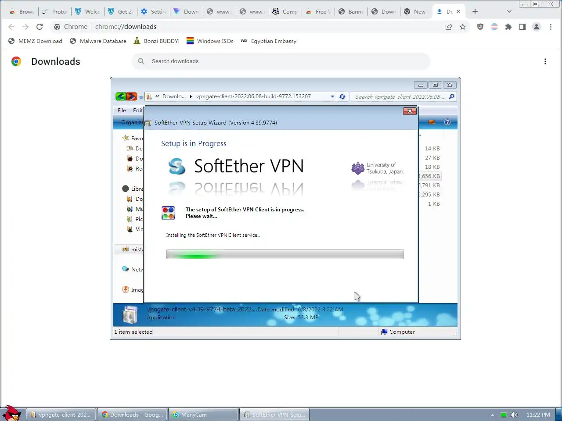Screen dimensions: 562x421
Task: Select the 4,656 KB file row
Action: point(429,176)
